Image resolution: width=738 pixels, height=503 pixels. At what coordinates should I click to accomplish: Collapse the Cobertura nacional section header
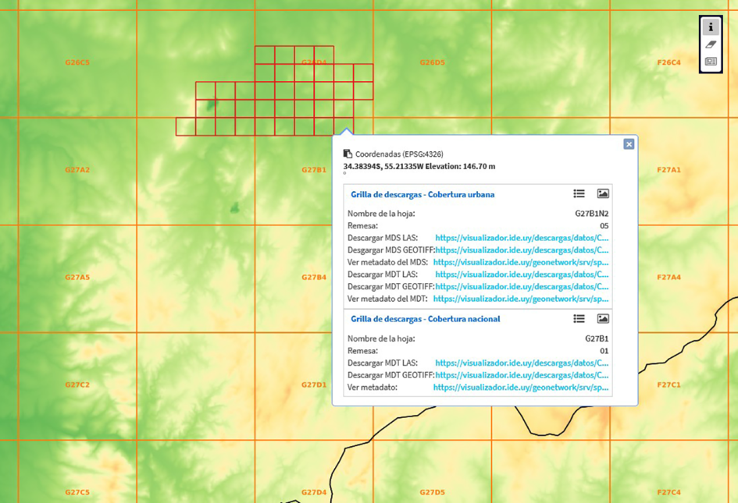(425, 319)
